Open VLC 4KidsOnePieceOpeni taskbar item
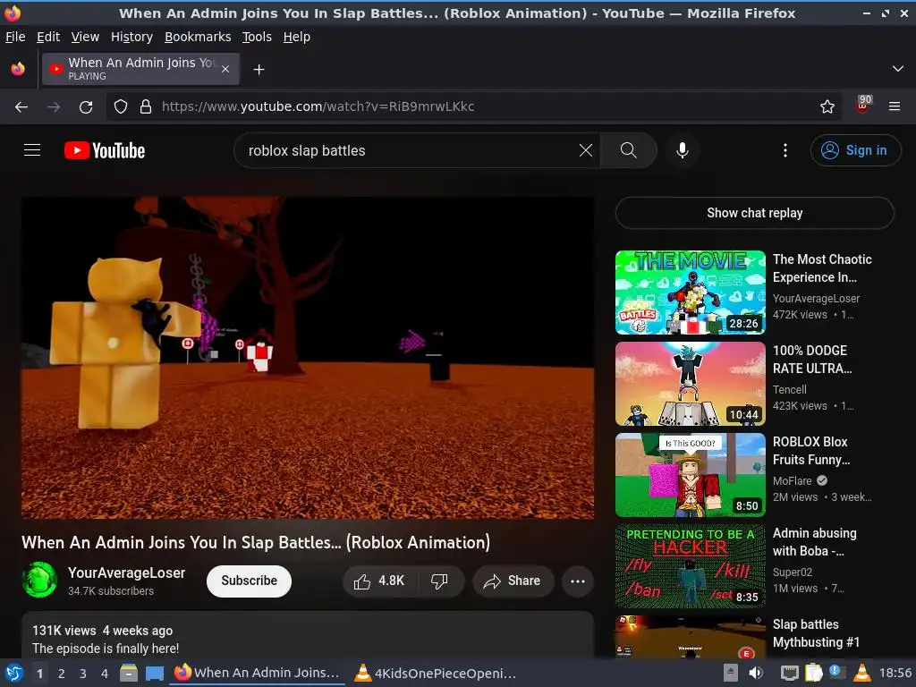The image size is (916, 687). tap(436, 673)
